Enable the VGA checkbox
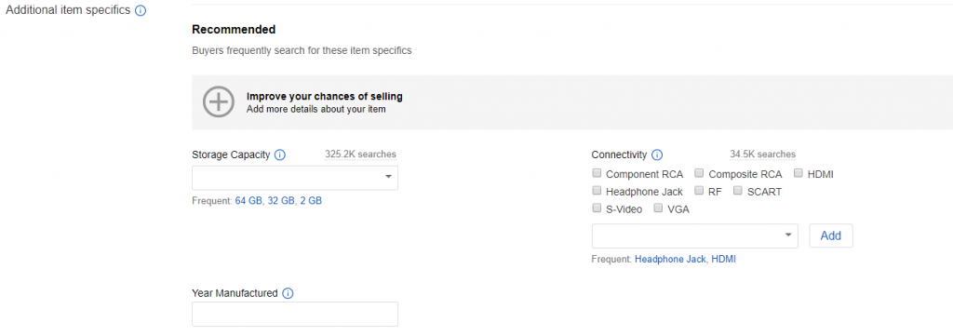Image resolution: width=953 pixels, height=336 pixels. pyautogui.click(x=658, y=208)
